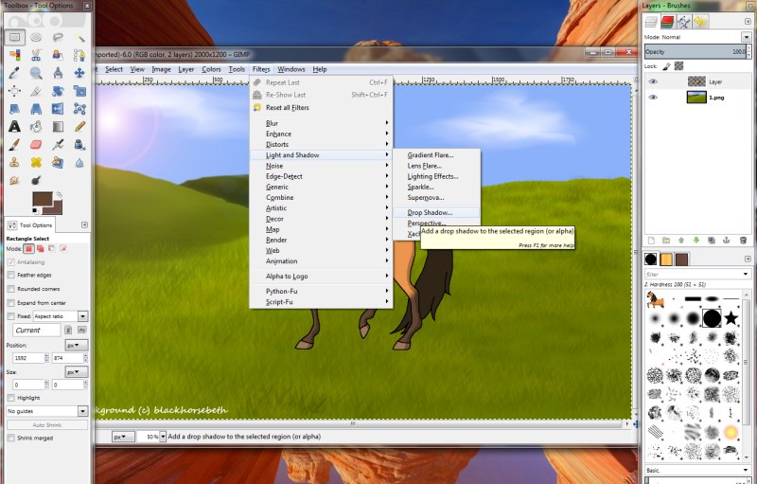Select the Fuzzy Select magic wand tool
757x484 pixels.
pyautogui.click(x=79, y=37)
